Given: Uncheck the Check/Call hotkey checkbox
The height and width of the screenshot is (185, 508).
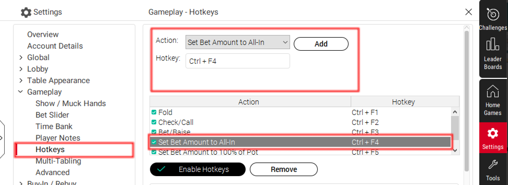Looking at the screenshot, I should [x=154, y=122].
